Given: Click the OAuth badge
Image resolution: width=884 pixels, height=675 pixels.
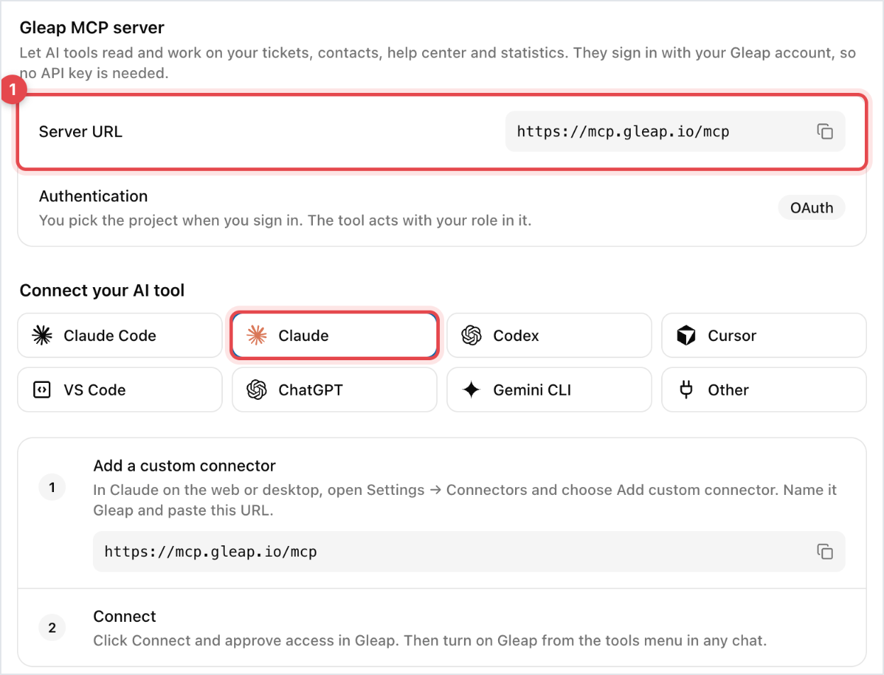Looking at the screenshot, I should pos(812,208).
